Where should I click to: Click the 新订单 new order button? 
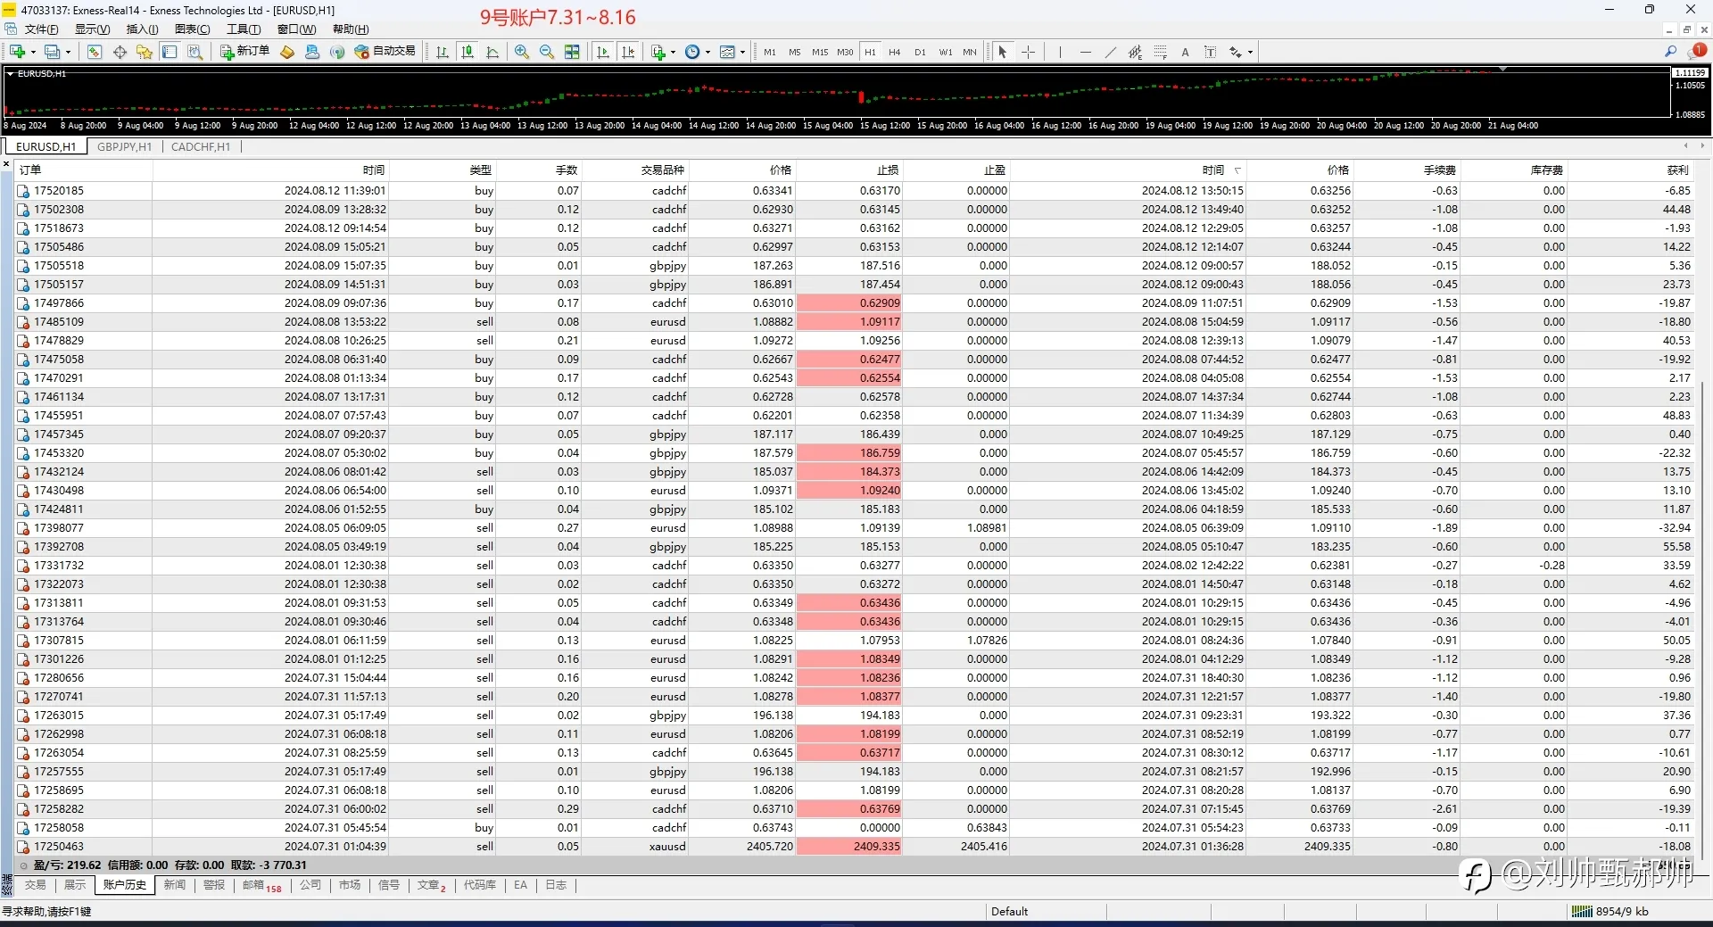(x=244, y=52)
